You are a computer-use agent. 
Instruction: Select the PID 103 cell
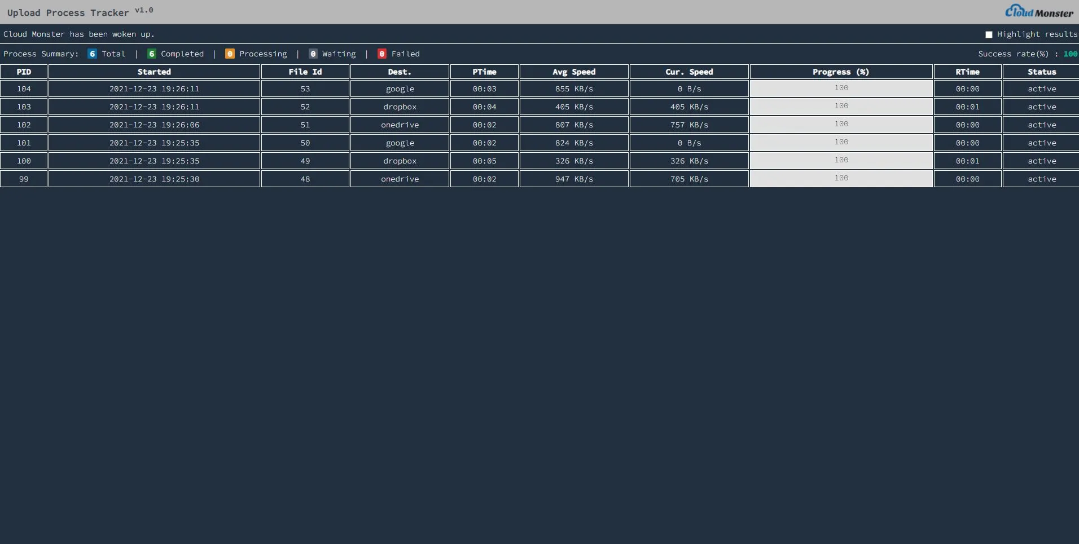[24, 107]
